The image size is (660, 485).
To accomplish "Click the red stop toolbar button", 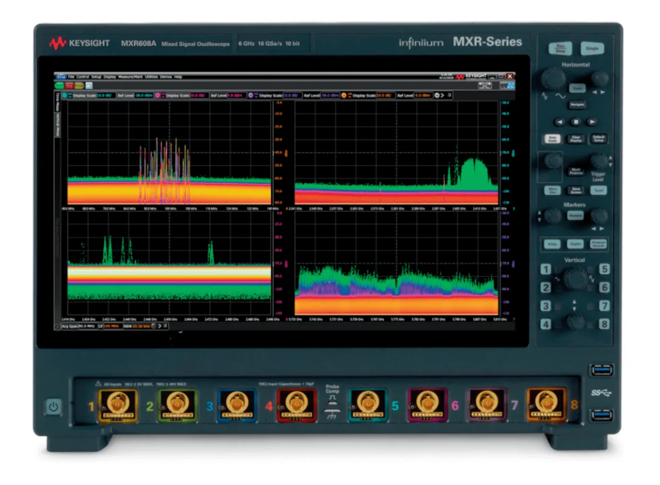I will click(69, 85).
